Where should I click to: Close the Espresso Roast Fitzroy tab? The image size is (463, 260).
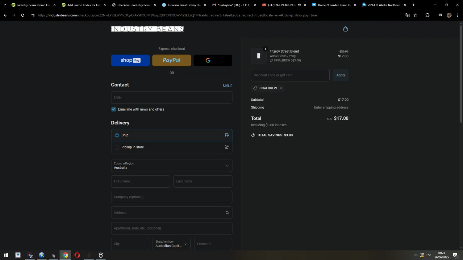[x=205, y=5]
